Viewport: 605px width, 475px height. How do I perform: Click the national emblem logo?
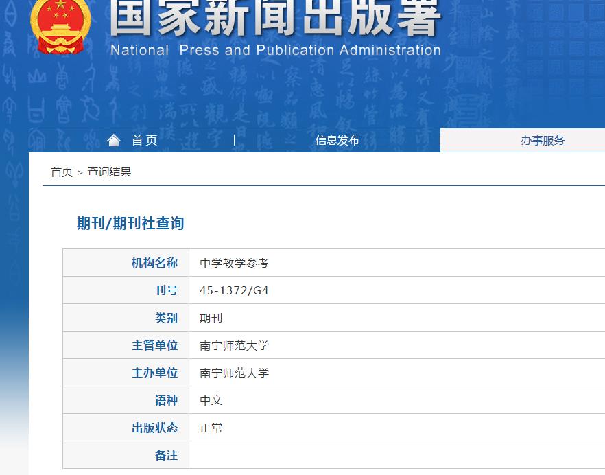[58, 27]
